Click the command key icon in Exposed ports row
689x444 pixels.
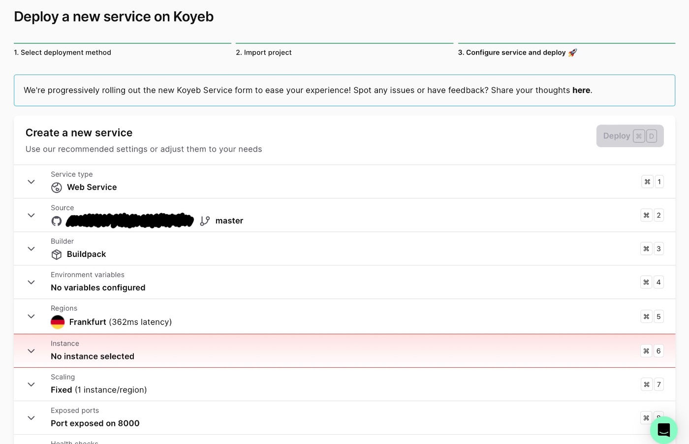click(x=646, y=418)
